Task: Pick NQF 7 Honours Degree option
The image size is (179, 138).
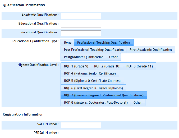Action: 103,95
